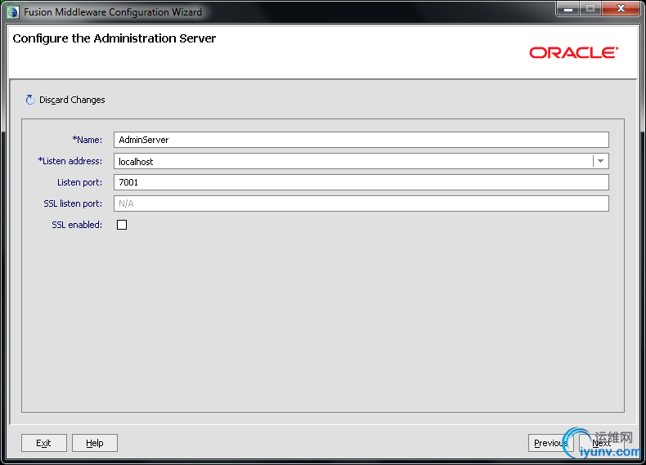Click the maximize button in title bar

[590, 9]
